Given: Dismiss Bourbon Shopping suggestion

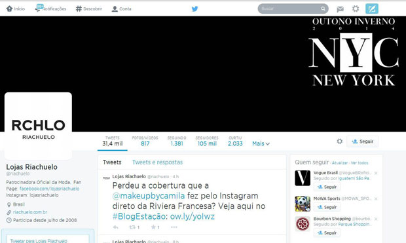Looking at the screenshot, I should point(376,219).
